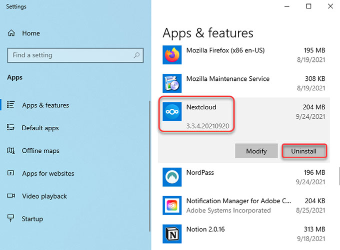Click the 8/25/2021 install date
Viewport: 340px width, 250px height.
point(310,210)
